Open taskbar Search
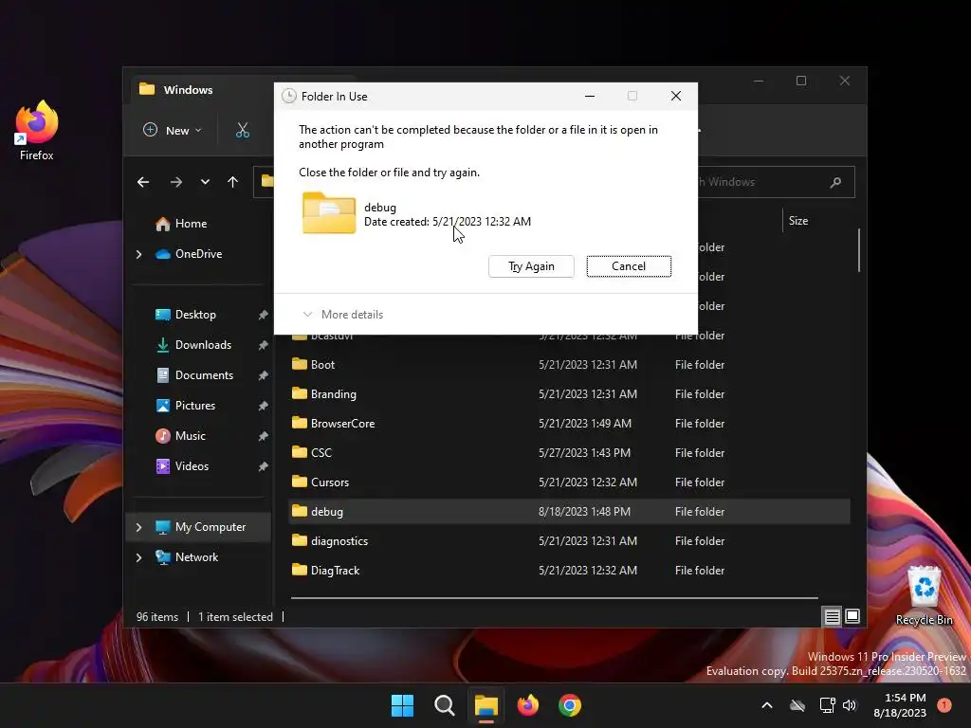The image size is (971, 728). point(445,705)
